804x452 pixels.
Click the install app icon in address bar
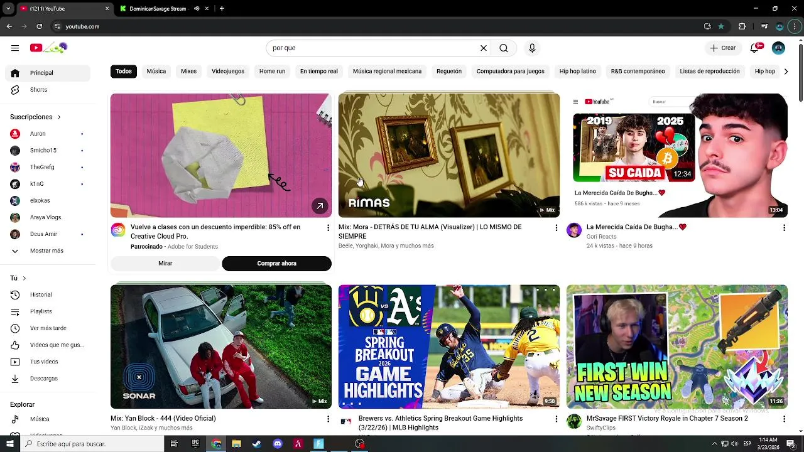(x=707, y=26)
